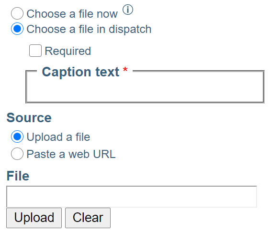The height and width of the screenshot is (232, 271).
Task: Select the Choose a file in dispatch radio circle
Action: [17, 29]
